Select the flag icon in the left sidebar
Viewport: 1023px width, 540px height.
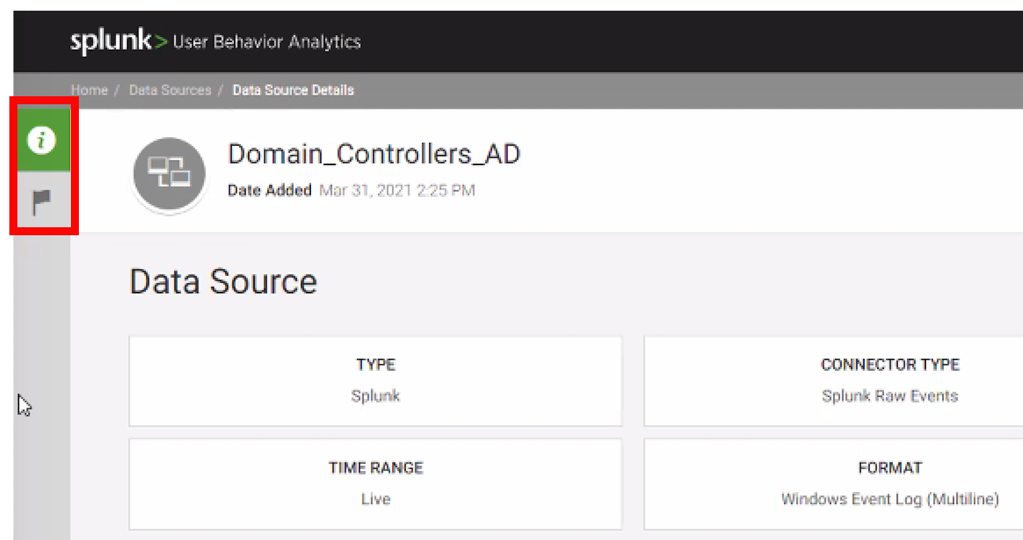point(42,199)
